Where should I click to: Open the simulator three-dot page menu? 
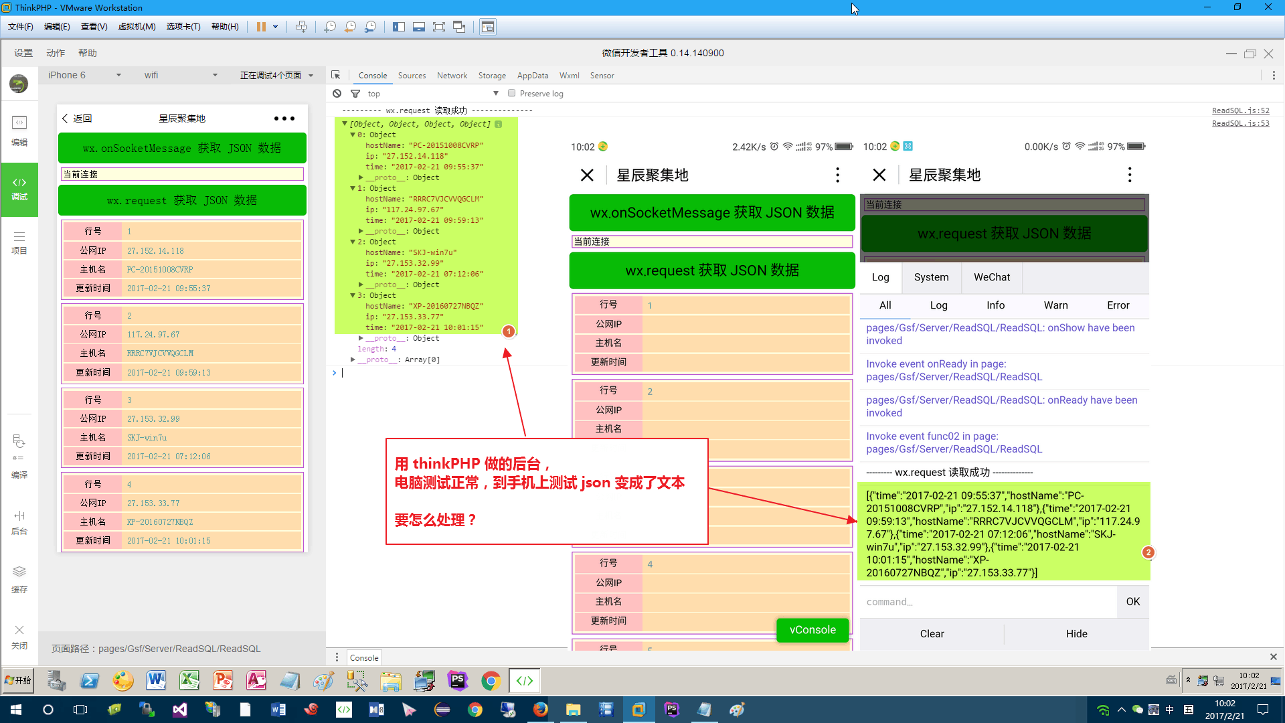[x=284, y=118]
